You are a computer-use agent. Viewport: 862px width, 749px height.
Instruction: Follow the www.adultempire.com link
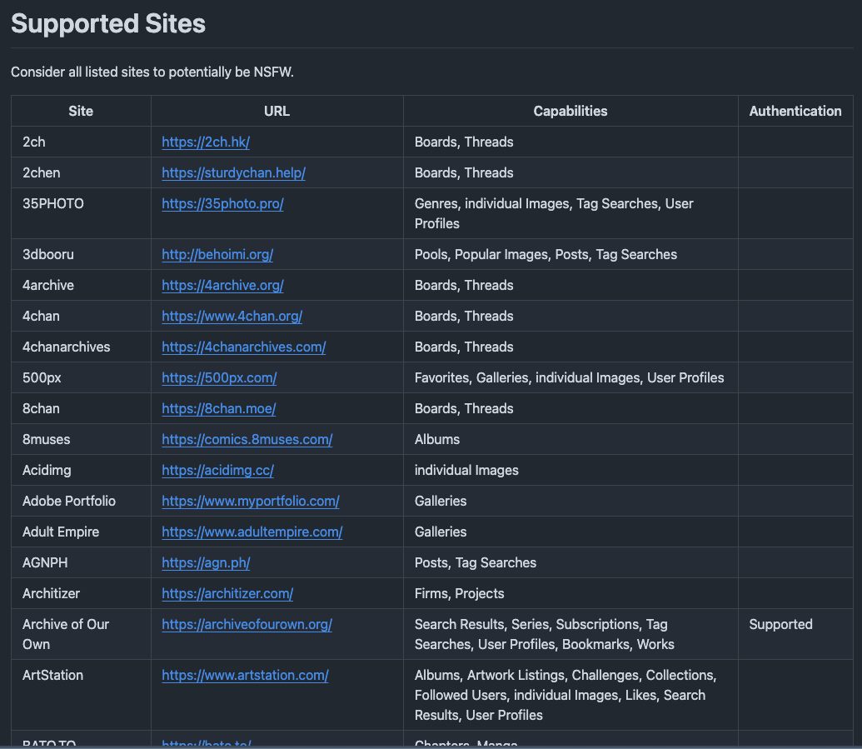coord(252,532)
